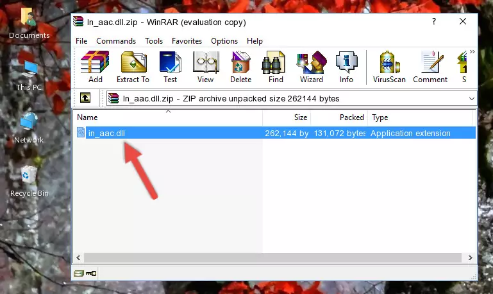Click the in_aac.dll file icon
Screen dimensions: 493x294
[81, 132]
